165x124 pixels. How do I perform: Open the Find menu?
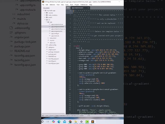point(58,5)
